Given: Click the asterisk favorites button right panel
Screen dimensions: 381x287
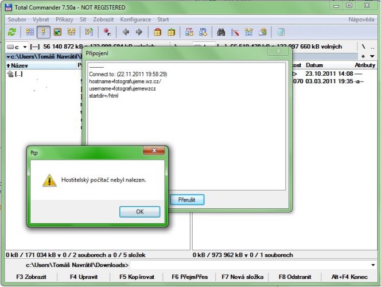Looking at the screenshot, I should pyautogui.click(x=363, y=56).
